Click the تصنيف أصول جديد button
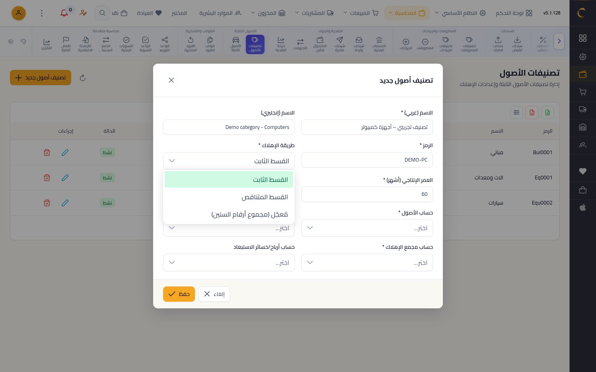Screen dimensions: 596x372 point(41,78)
